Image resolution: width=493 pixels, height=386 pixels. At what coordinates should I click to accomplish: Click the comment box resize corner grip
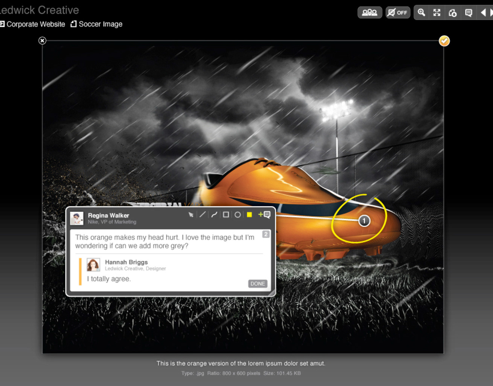272,293
